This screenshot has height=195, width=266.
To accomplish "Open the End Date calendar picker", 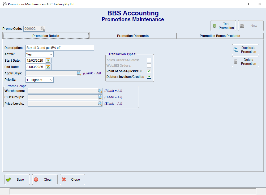I will (x=48, y=67).
